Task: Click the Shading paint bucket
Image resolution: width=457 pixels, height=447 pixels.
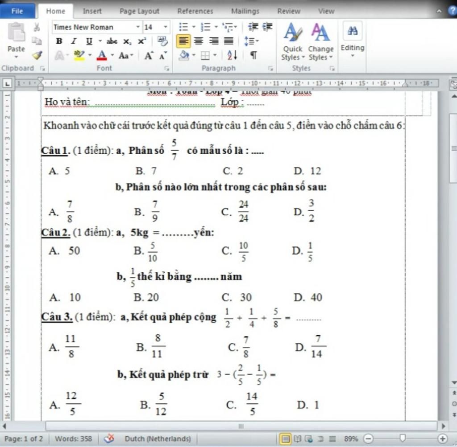Action: (184, 55)
